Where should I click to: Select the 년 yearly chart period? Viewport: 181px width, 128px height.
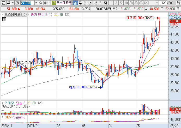tap(90, 3)
